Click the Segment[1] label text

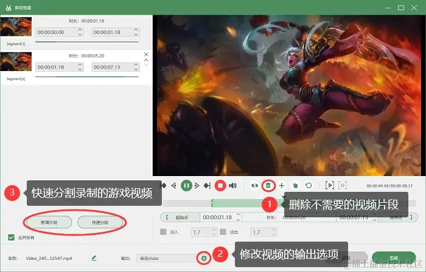[16, 44]
